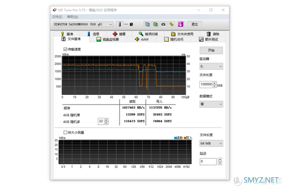Click the blue 读取 legend swatch
284x188 pixels.
tap(175, 138)
